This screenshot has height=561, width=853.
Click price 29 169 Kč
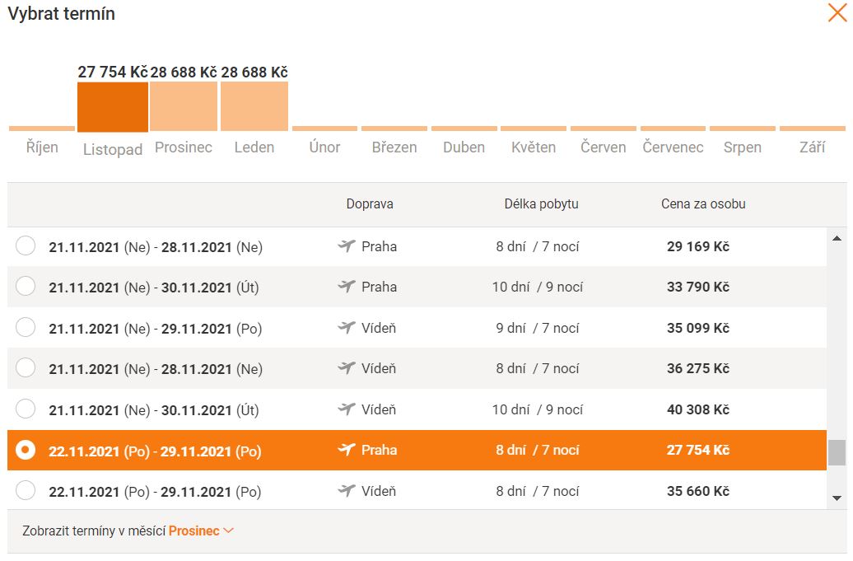[x=698, y=246]
